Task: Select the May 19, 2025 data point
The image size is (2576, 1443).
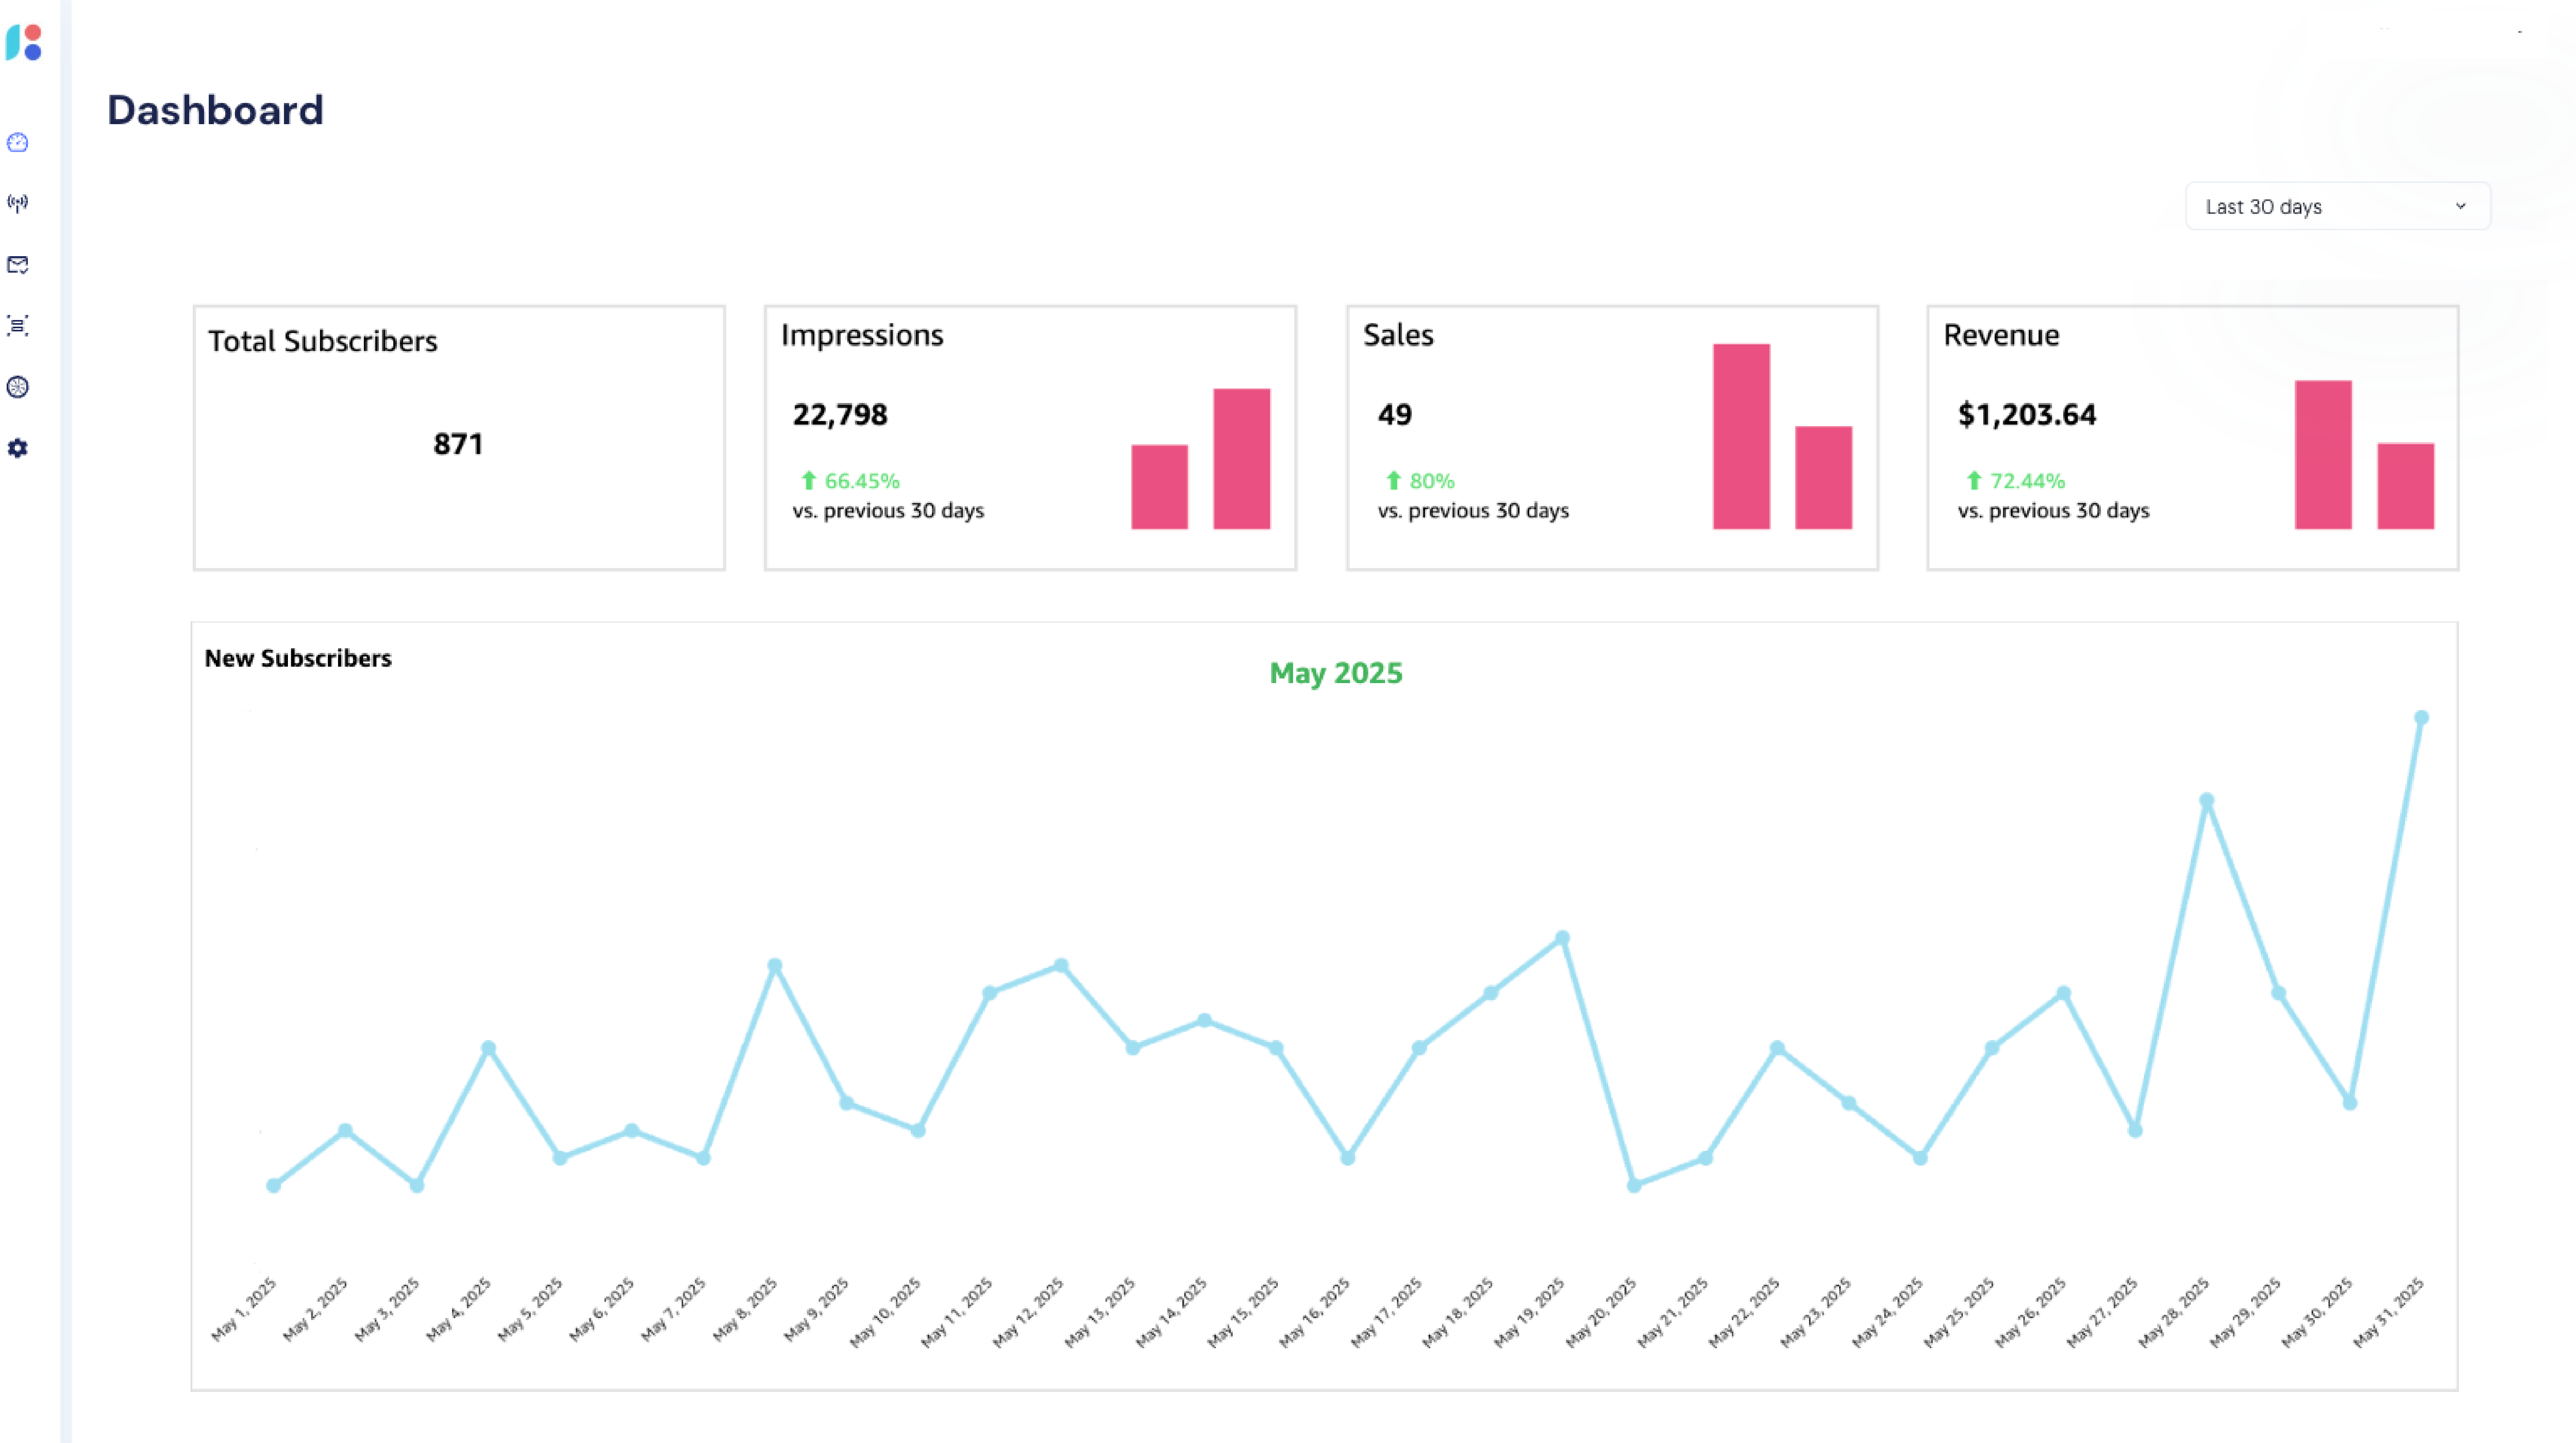Action: tap(1562, 938)
